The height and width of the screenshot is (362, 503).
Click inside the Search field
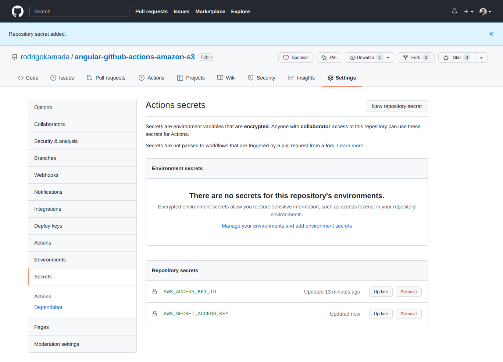[x=79, y=11]
